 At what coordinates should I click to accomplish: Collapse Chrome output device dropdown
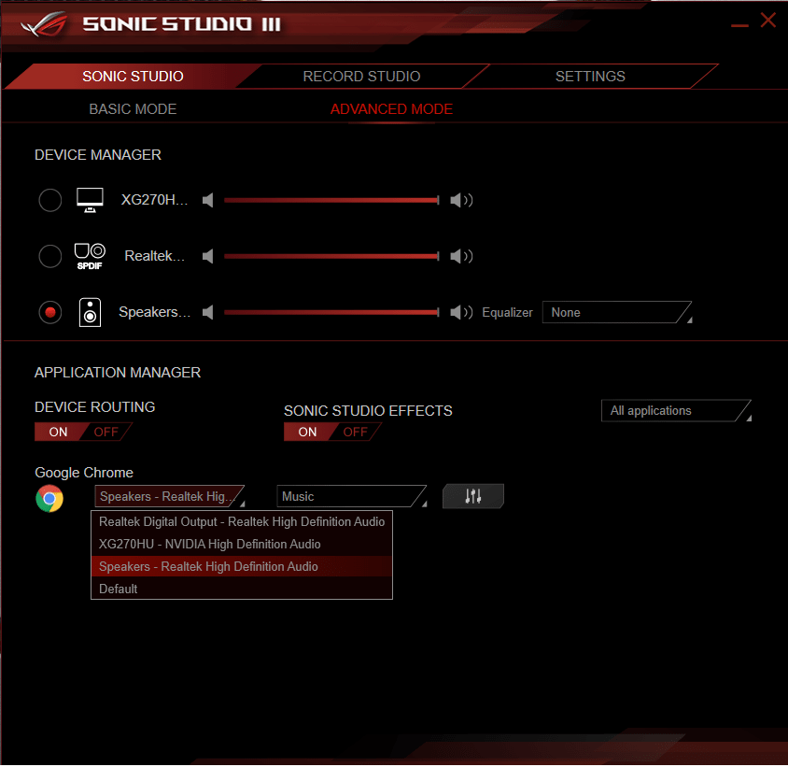click(x=169, y=496)
